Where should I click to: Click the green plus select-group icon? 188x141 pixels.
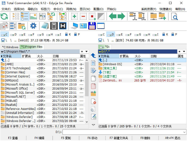tap(75, 16)
